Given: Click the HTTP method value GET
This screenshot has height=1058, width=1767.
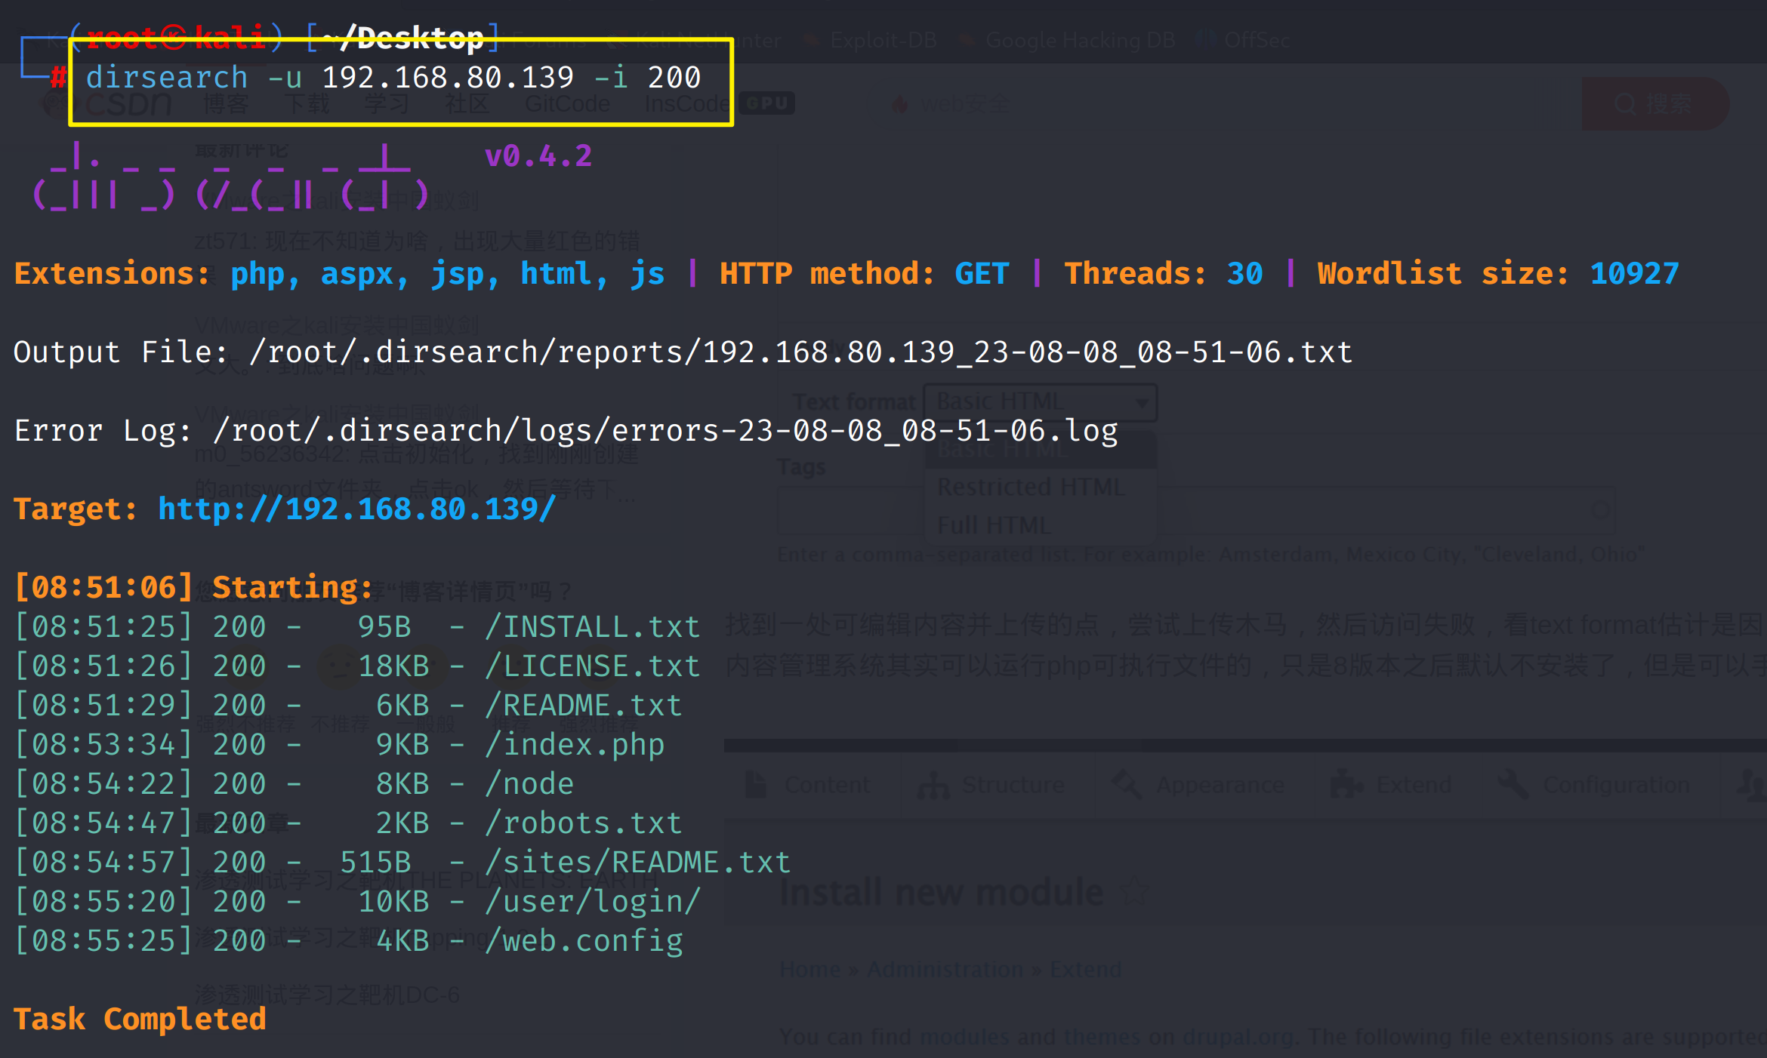Looking at the screenshot, I should pyautogui.click(x=982, y=273).
